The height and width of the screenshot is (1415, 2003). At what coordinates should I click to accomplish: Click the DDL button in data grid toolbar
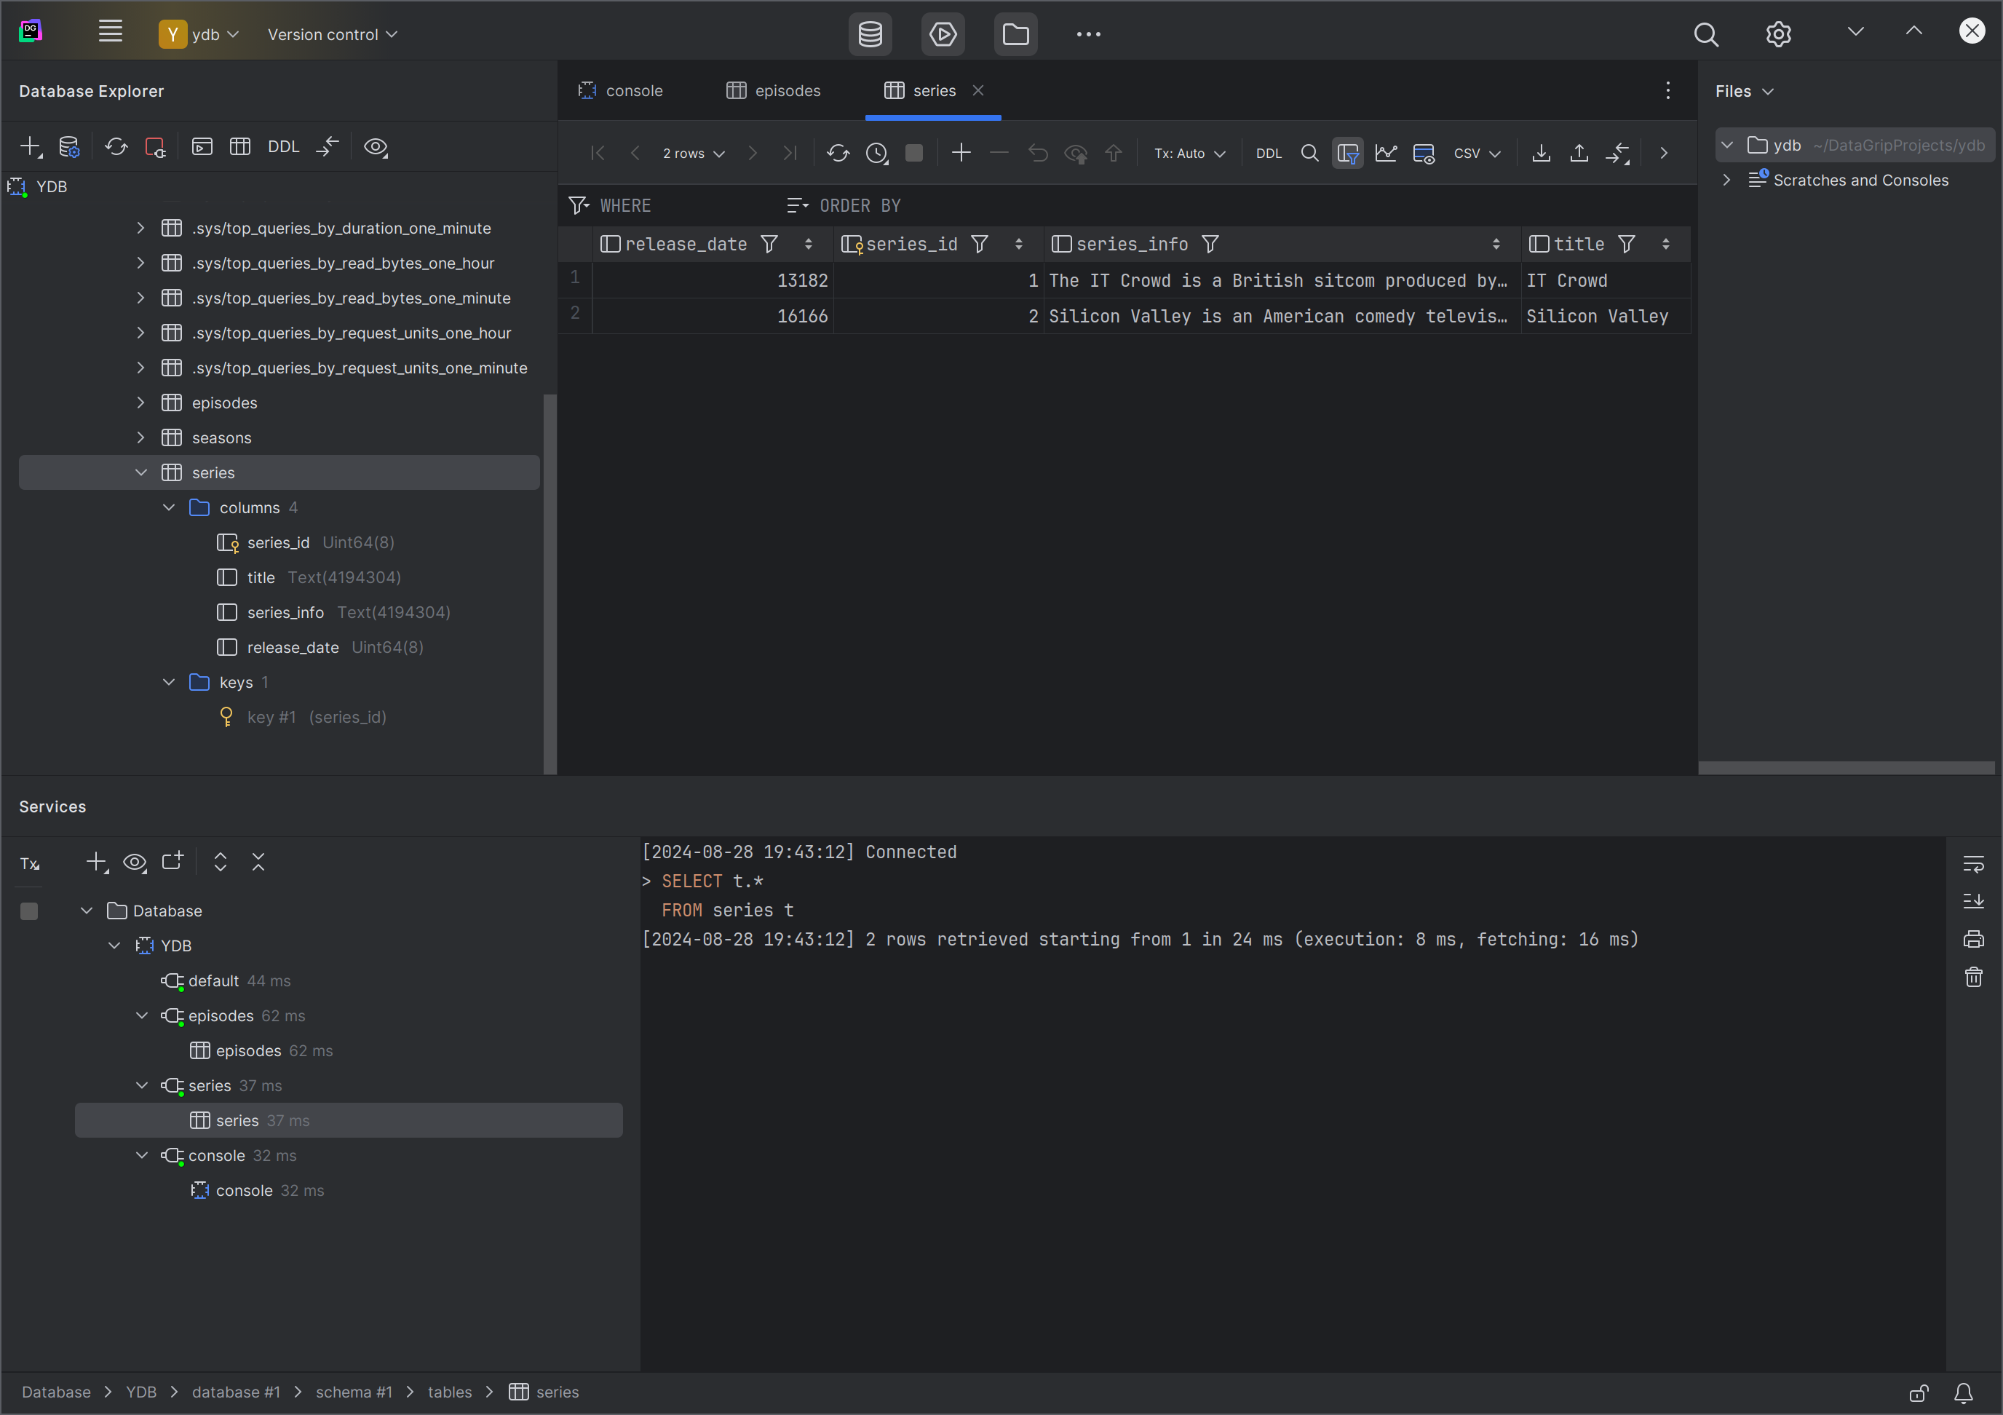pyautogui.click(x=1268, y=154)
